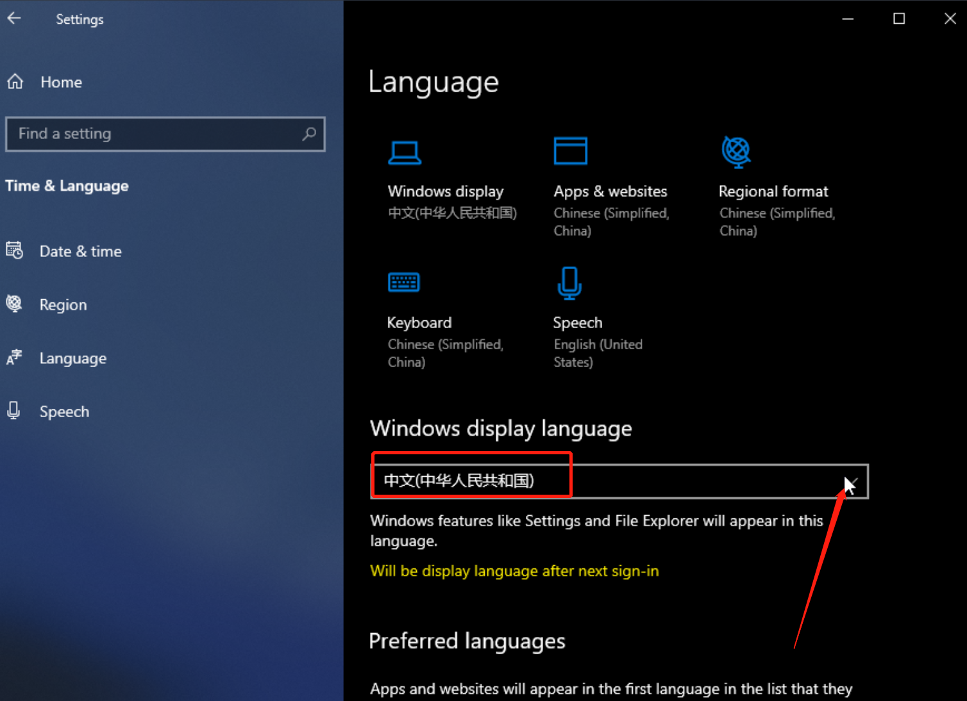Click the search magnifier icon
The width and height of the screenshot is (967, 701).
[309, 134]
